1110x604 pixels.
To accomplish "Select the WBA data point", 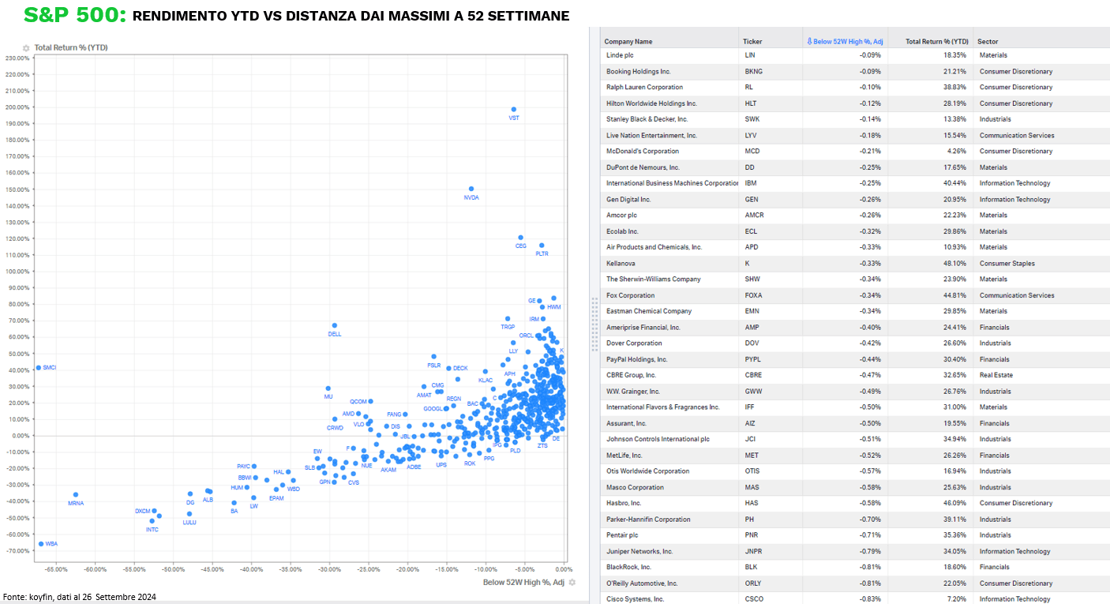I will click(41, 544).
